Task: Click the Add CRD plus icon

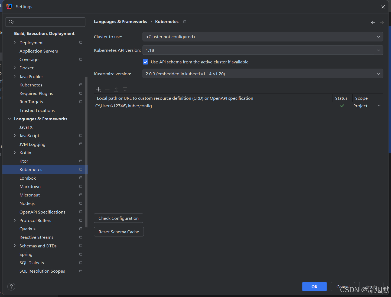Action: 99,89
